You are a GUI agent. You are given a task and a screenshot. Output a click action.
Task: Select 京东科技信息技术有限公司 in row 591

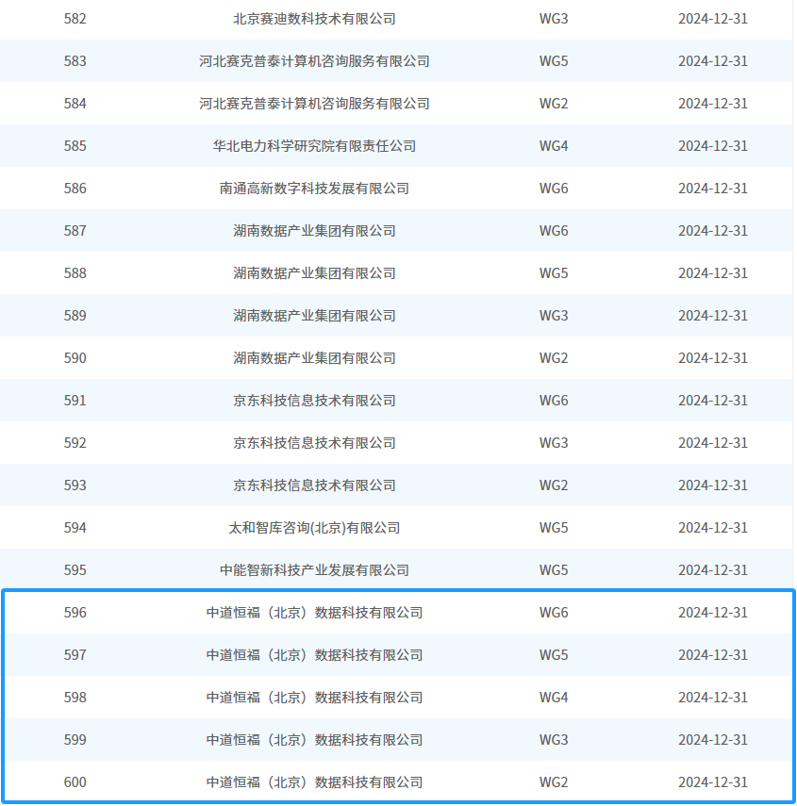click(314, 401)
